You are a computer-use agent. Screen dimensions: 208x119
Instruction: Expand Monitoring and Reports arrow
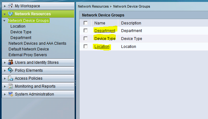tap(5, 86)
